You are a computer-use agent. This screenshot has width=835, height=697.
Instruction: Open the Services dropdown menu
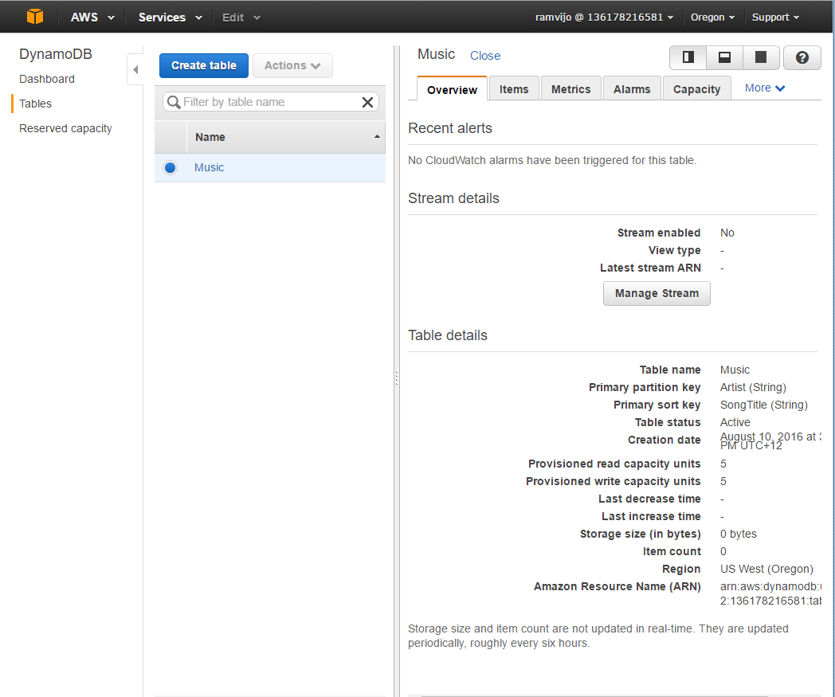coord(170,17)
